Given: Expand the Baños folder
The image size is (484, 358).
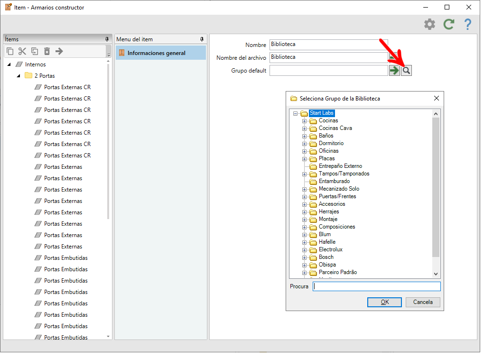Looking at the screenshot, I should [x=304, y=136].
